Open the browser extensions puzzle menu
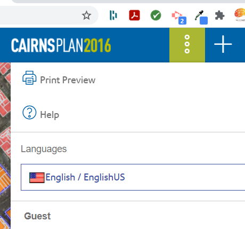This screenshot has width=245, height=229. (x=219, y=15)
